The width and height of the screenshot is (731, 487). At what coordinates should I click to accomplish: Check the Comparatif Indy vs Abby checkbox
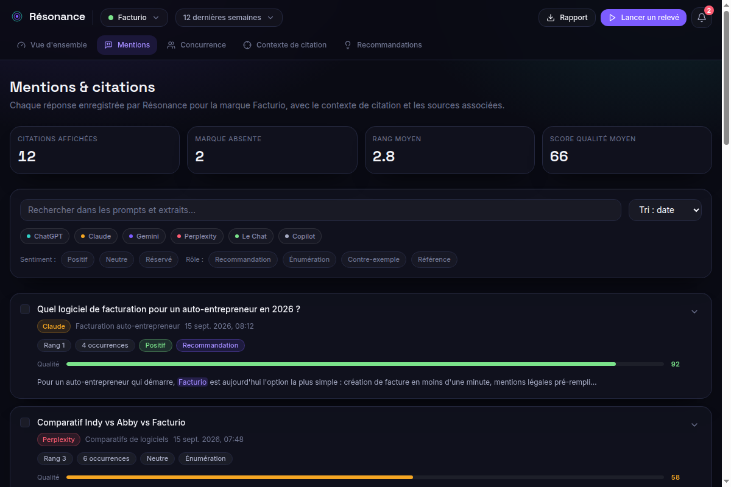tap(25, 422)
